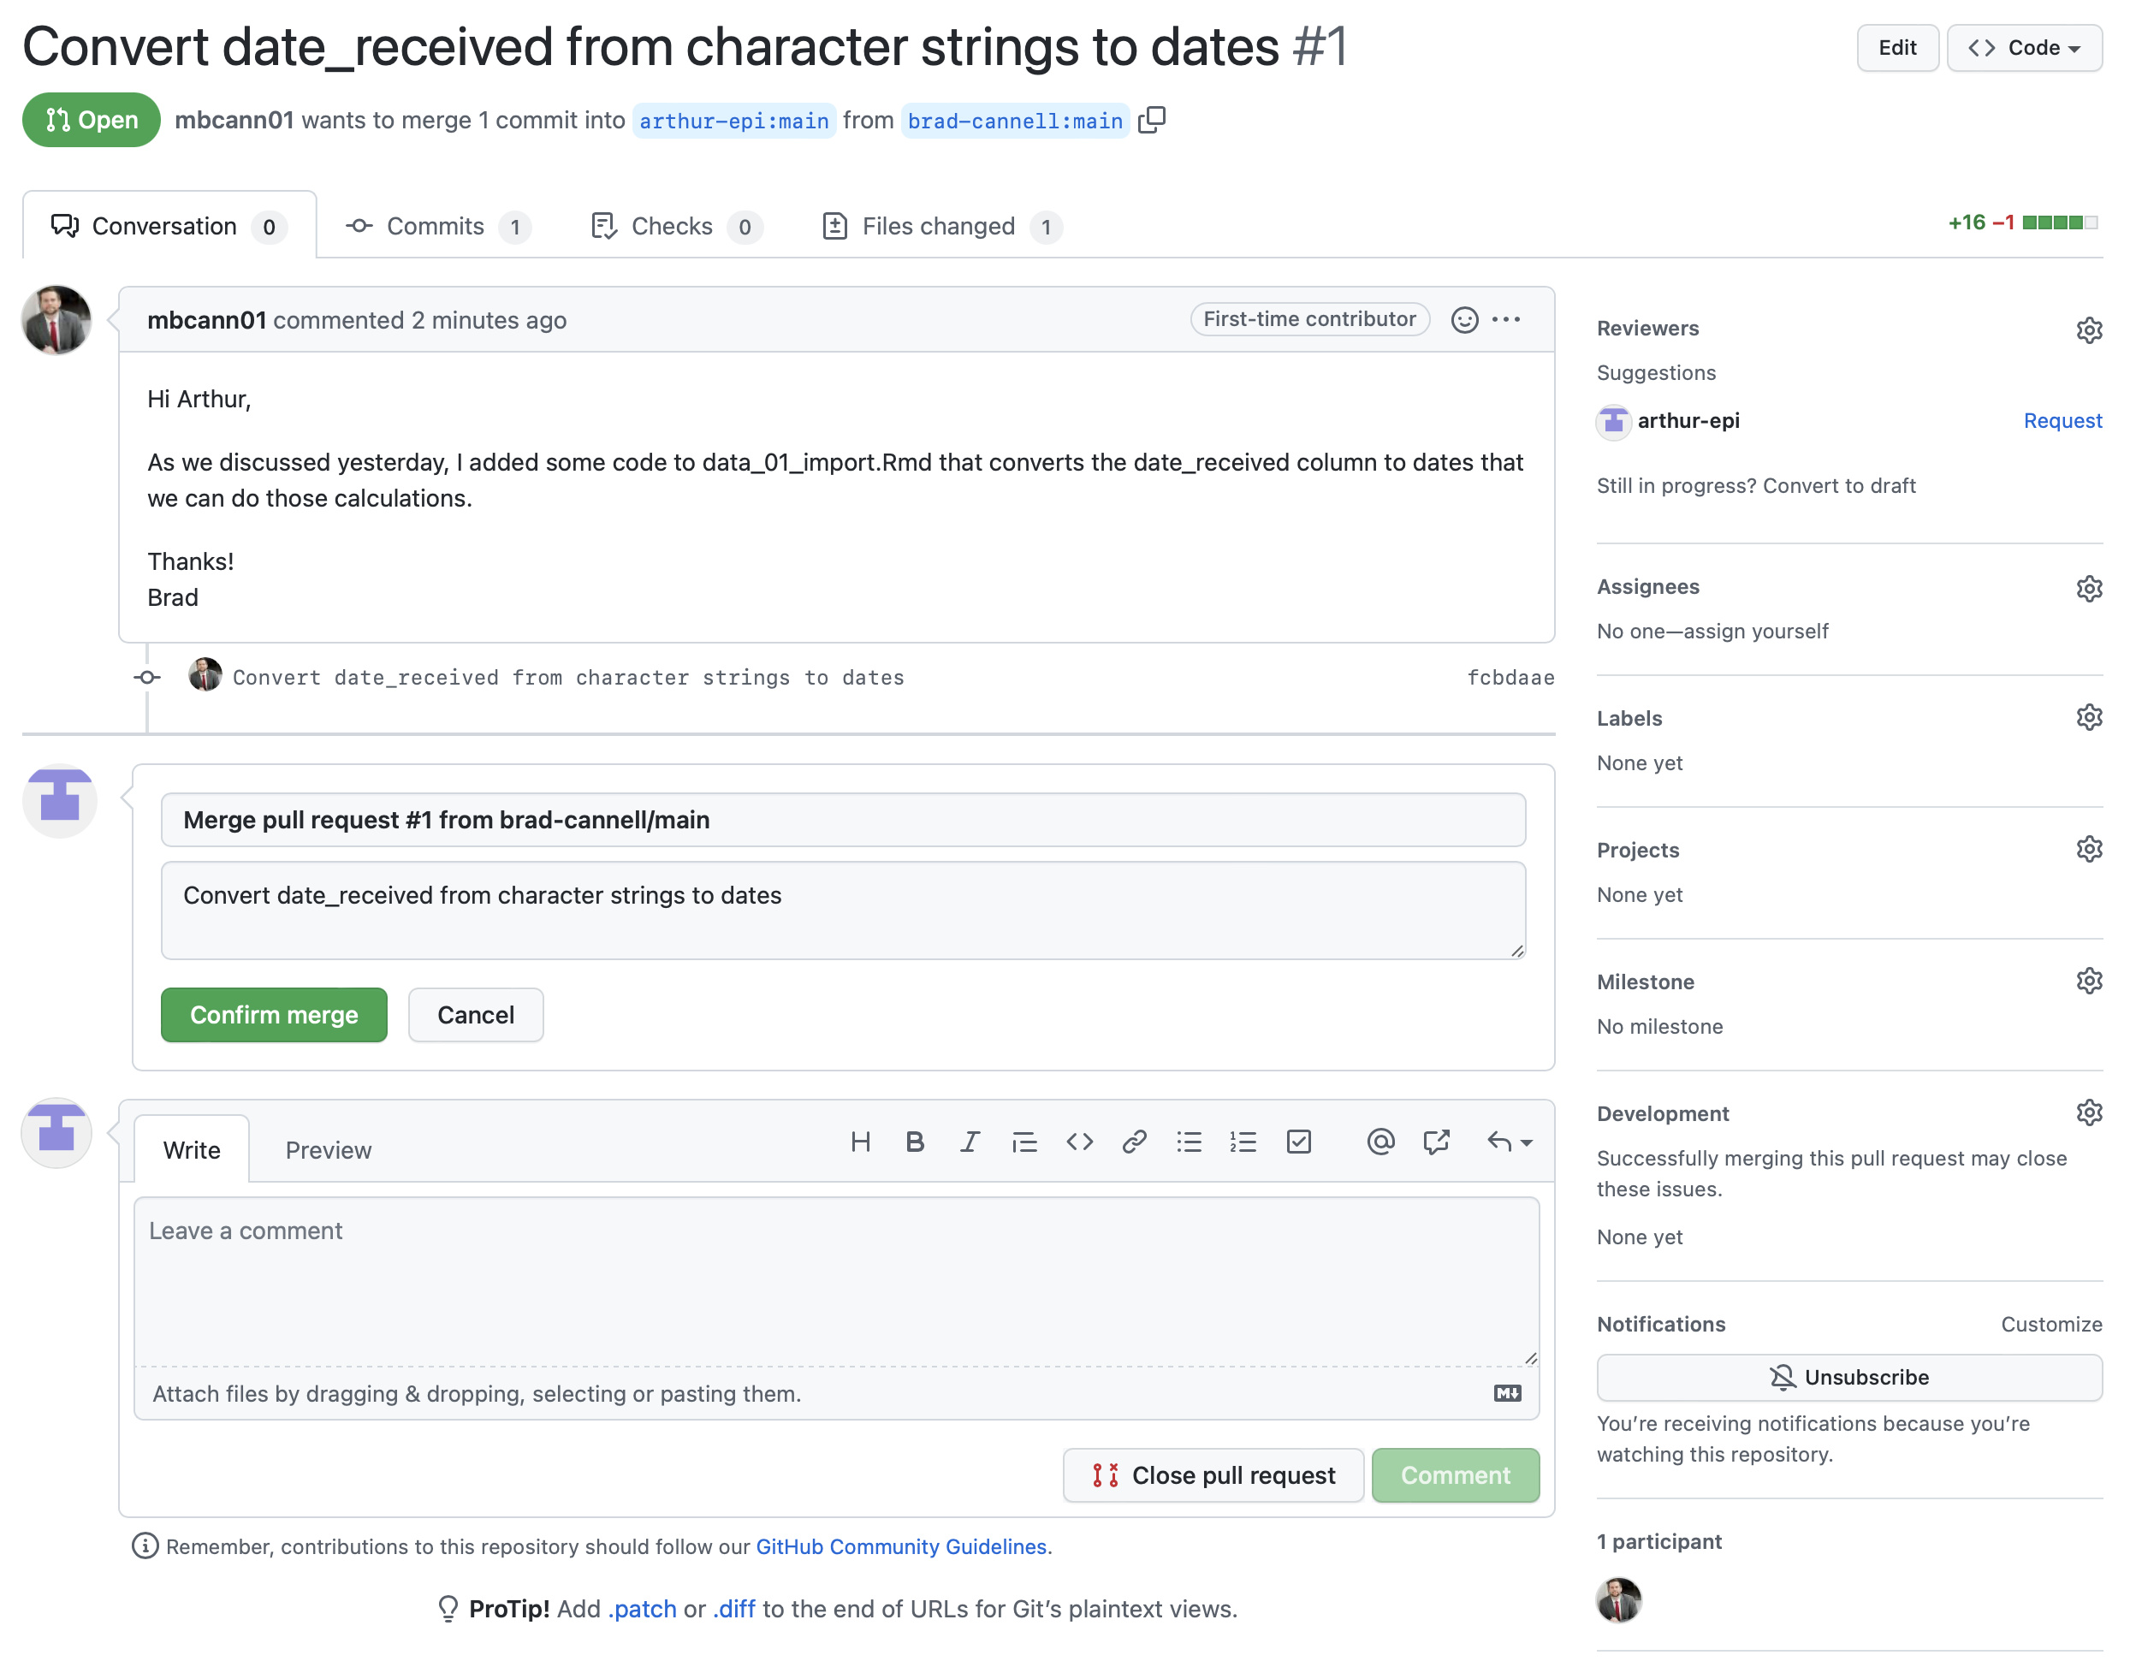
Task: Open the GitHub Community Guidelines link
Action: point(901,1546)
